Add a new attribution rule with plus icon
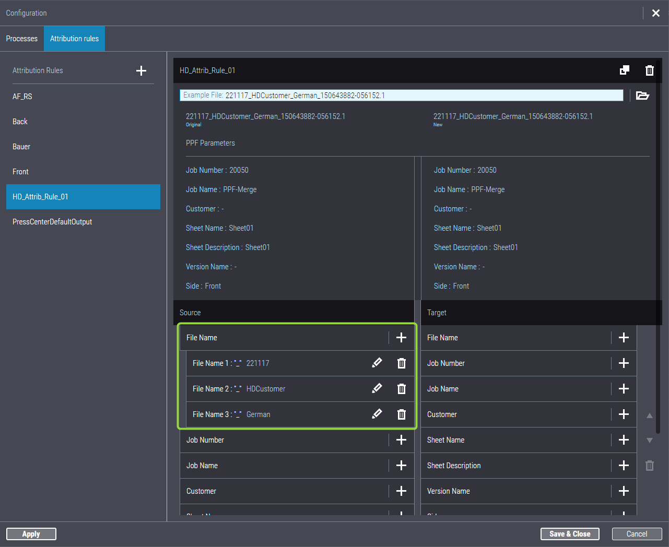Screen dimensions: 669x547 click(x=141, y=71)
